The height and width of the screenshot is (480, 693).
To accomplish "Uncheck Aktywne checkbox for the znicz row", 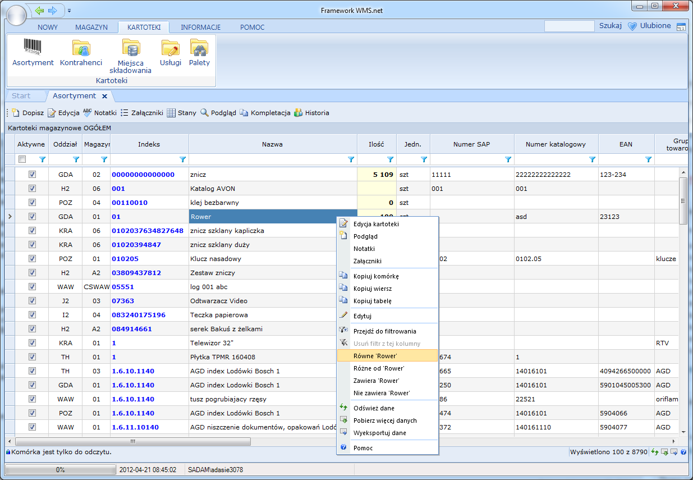I will point(32,175).
